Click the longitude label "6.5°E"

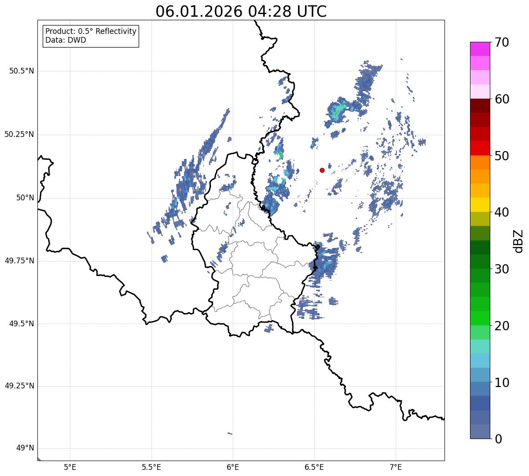click(x=315, y=467)
